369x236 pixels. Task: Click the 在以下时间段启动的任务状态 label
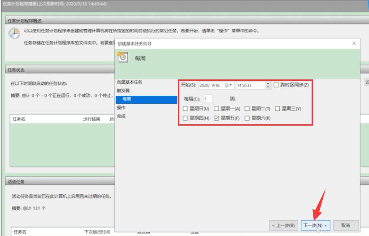(39, 83)
